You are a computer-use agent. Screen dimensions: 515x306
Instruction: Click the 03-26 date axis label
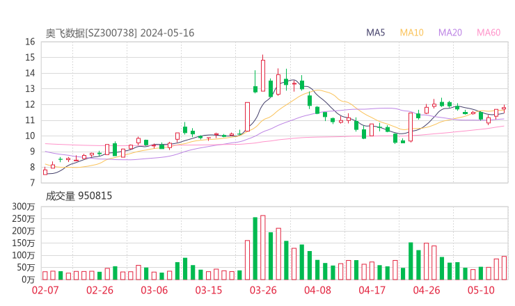(263, 290)
